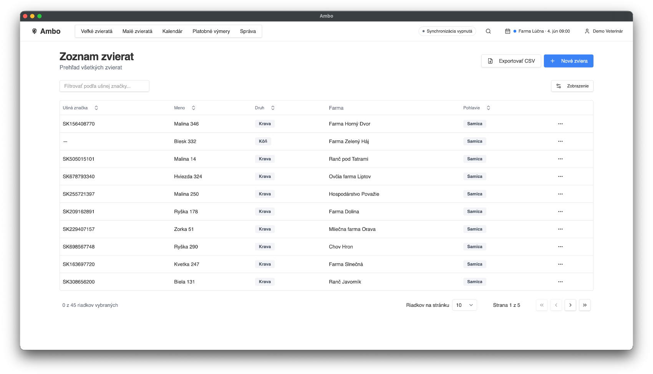Image resolution: width=653 pixels, height=374 pixels.
Task: Click the user icon next to Demo Veterinár
Action: 587,31
